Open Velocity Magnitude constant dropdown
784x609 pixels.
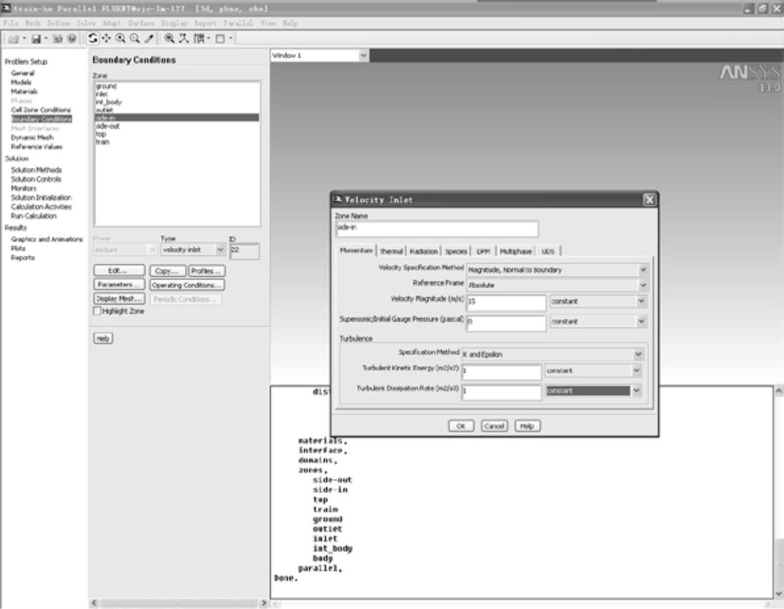[641, 301]
